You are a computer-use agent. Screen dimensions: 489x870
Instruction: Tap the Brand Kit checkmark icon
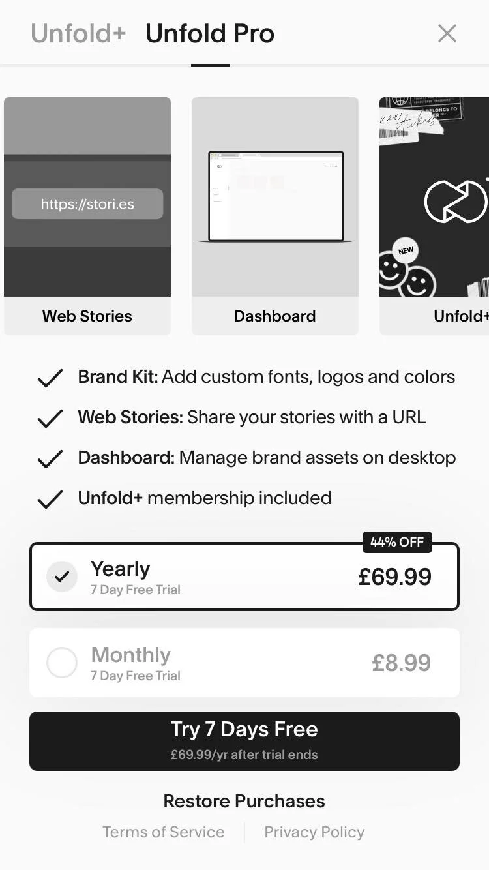point(50,378)
